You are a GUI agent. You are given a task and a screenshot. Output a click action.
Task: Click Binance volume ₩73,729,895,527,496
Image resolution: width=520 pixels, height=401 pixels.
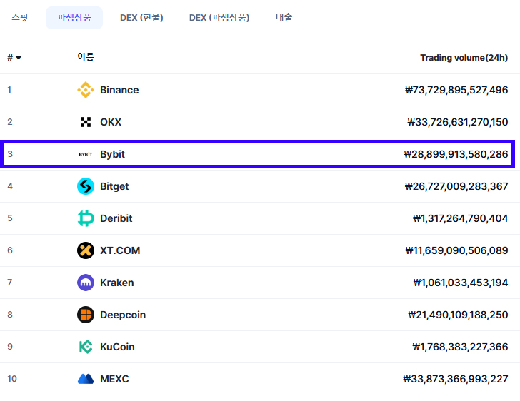click(x=456, y=90)
